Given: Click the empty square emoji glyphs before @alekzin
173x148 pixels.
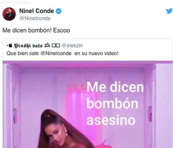Looking at the screenshot, I should click(56, 45).
